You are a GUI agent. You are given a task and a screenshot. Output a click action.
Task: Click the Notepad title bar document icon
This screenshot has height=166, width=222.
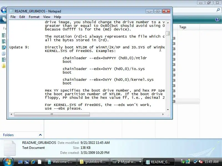(11, 11)
